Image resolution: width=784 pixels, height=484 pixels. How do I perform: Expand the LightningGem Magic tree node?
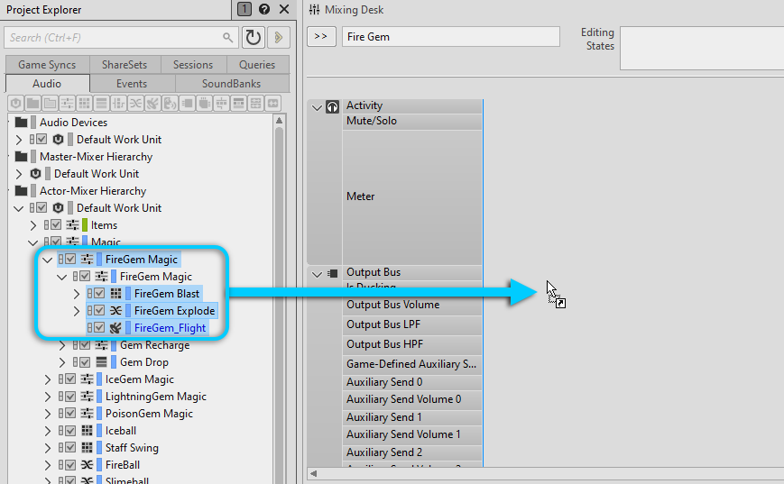pyautogui.click(x=48, y=397)
